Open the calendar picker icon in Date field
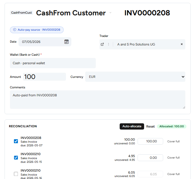The image size is (193, 179). [67, 42]
